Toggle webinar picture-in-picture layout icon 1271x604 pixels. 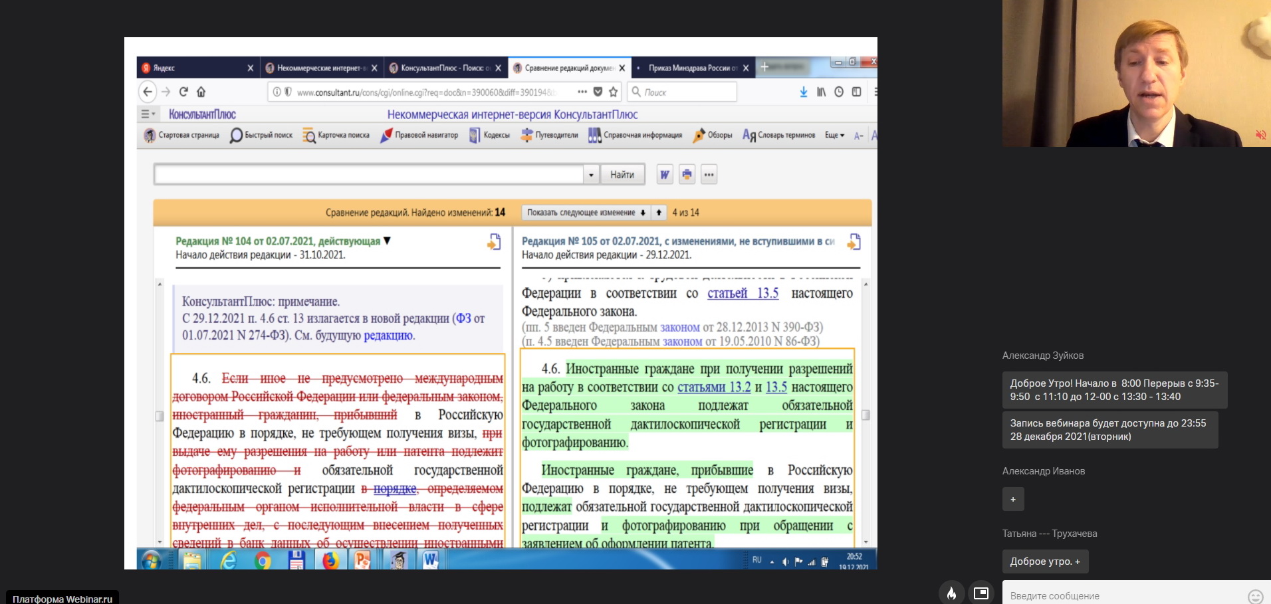click(981, 593)
